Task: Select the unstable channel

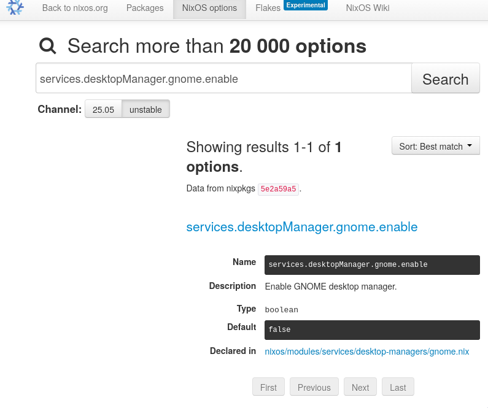Action: point(145,109)
